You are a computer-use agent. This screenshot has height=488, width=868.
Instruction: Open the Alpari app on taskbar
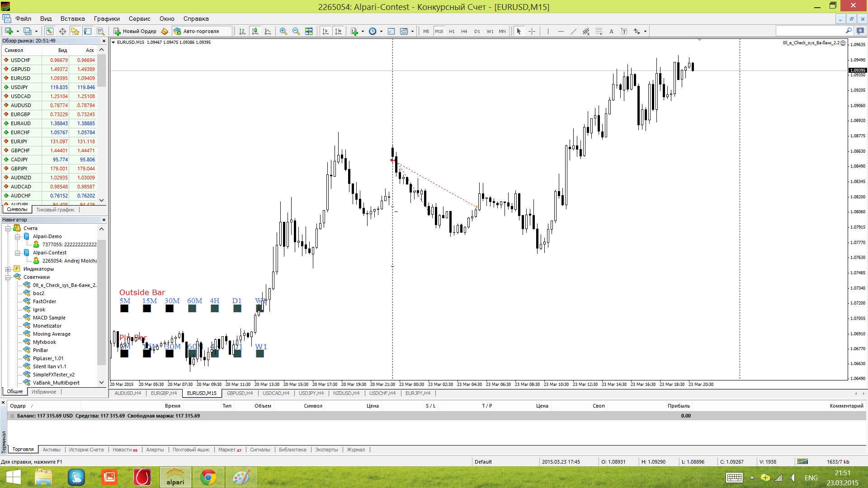(x=175, y=477)
